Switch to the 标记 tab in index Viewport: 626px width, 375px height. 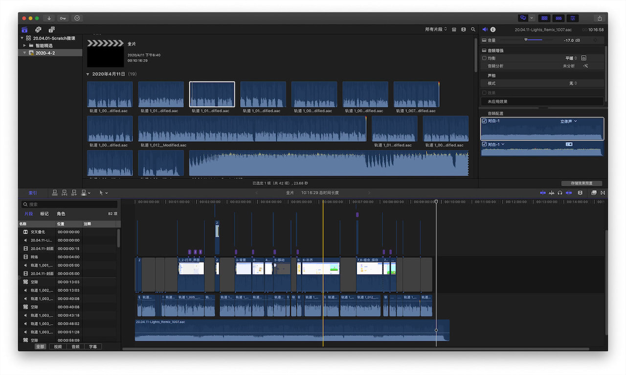[45, 214]
